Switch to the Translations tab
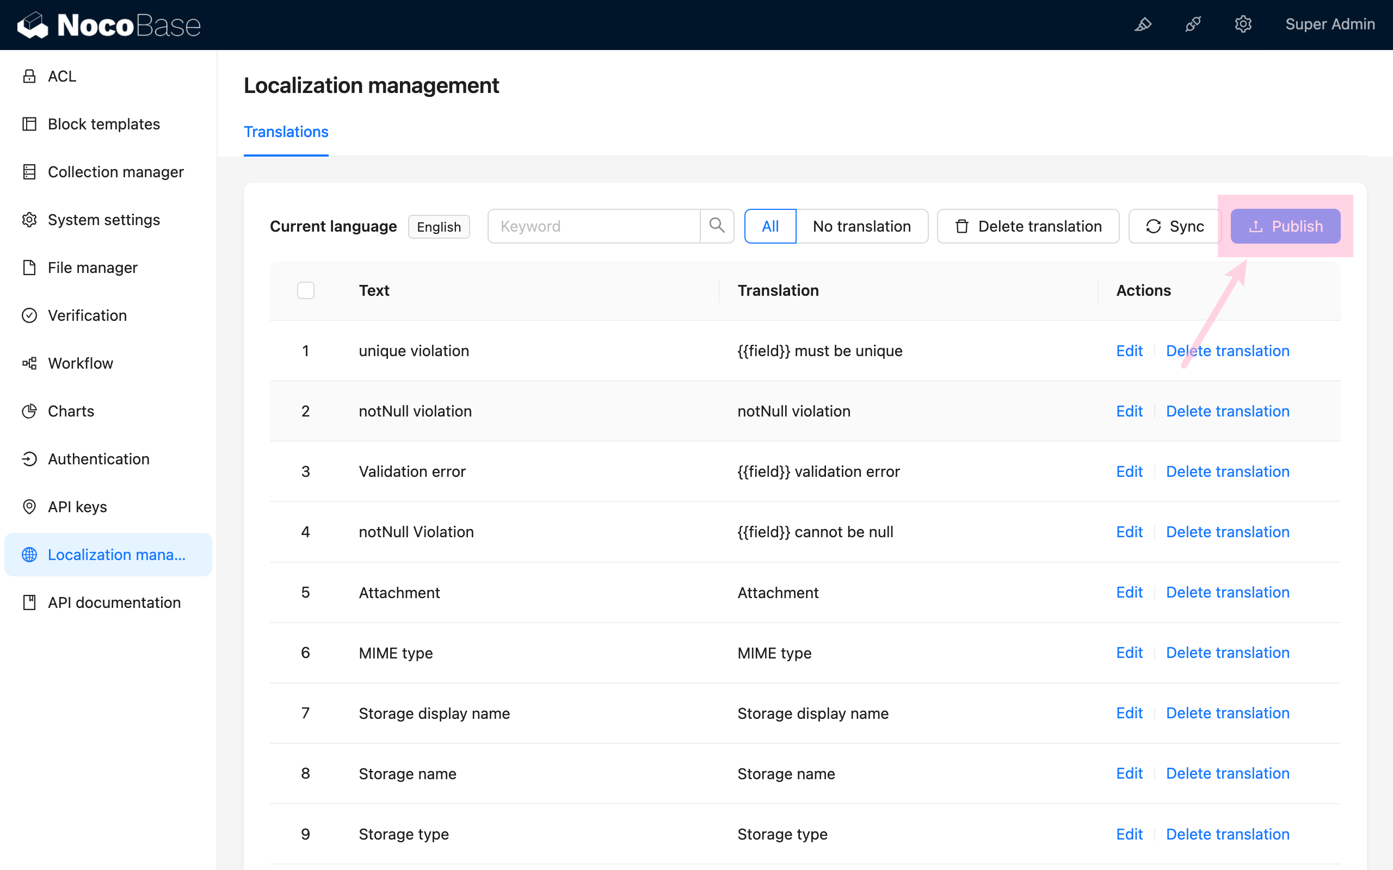 [x=286, y=132]
